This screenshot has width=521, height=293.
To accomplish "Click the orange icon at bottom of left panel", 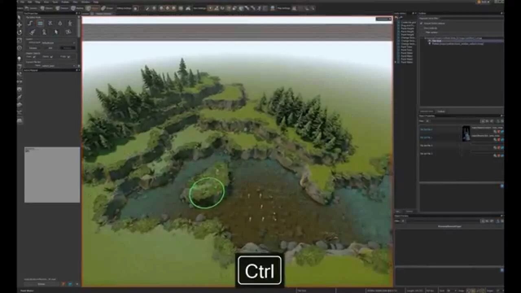I will (63, 284).
